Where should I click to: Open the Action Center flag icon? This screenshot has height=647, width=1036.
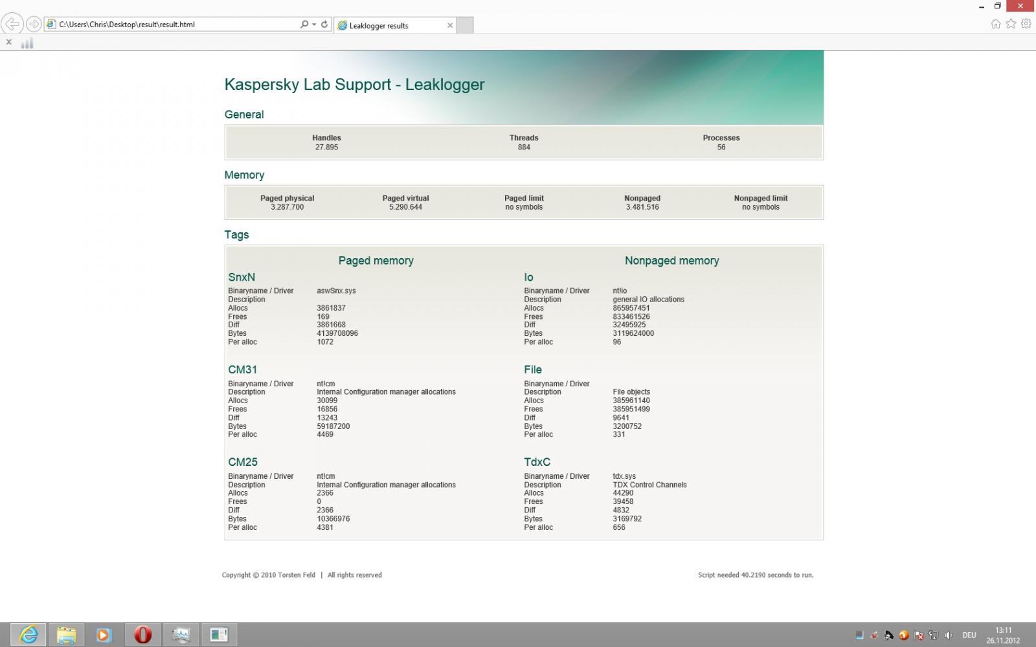[919, 635]
